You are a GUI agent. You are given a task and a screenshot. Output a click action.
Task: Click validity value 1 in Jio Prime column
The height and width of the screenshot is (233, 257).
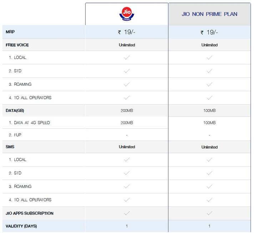[127, 226]
